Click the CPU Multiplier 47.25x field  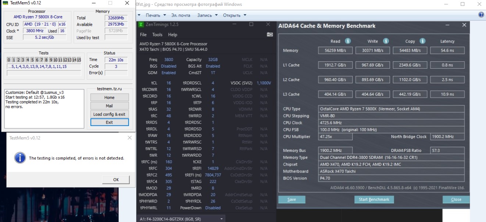tap(336, 137)
